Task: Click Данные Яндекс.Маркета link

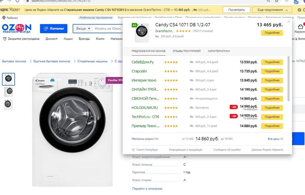Action: 267,150
